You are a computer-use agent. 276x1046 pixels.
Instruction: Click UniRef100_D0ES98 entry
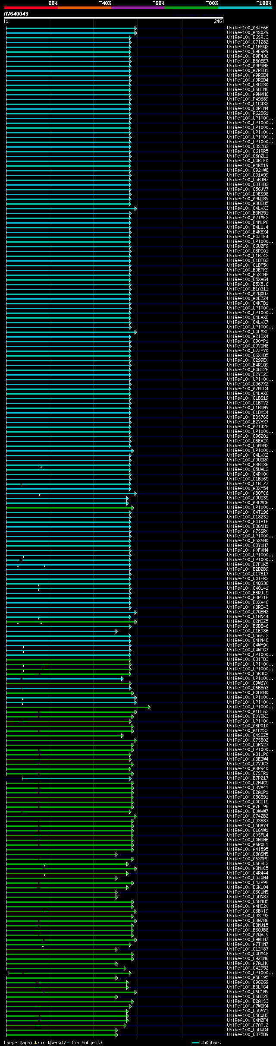tap(248, 194)
